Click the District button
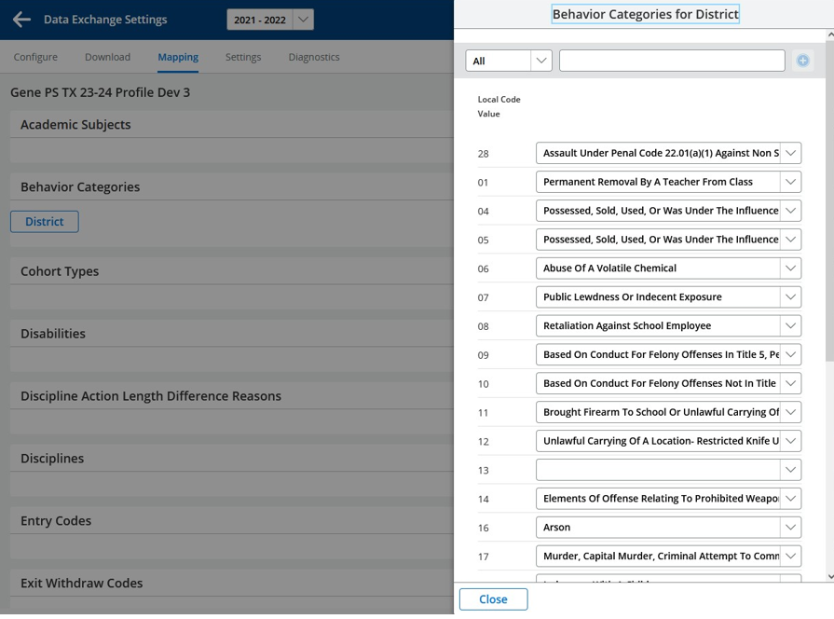 point(45,222)
